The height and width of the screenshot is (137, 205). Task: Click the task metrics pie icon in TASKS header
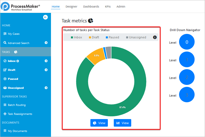point(16,52)
